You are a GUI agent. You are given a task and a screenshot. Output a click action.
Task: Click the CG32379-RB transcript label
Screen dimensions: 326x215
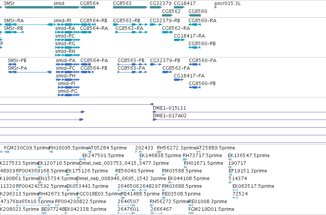click(165, 21)
